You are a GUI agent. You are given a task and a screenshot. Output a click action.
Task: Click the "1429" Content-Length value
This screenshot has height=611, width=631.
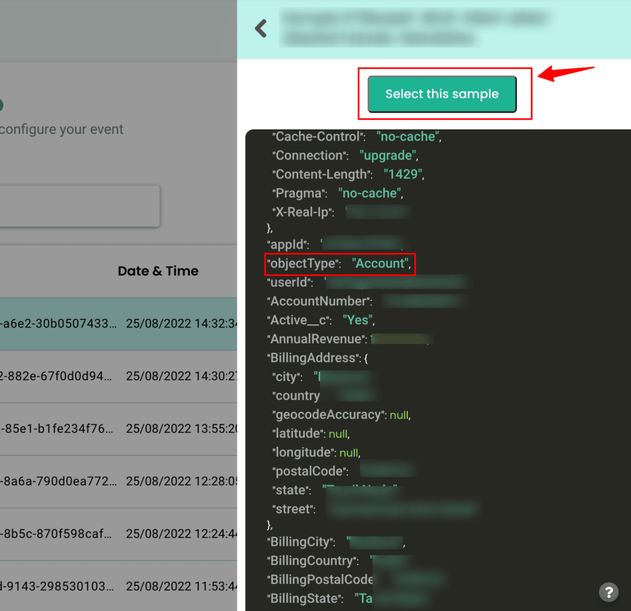tap(401, 174)
